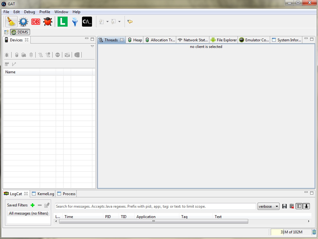Viewport: 318px width, 239px height.
Task: Maximize the Threads panel view
Action: coord(312,39)
